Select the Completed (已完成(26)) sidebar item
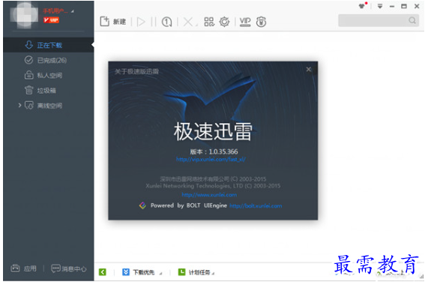Viewport: 425px width, 288px height. pyautogui.click(x=49, y=60)
